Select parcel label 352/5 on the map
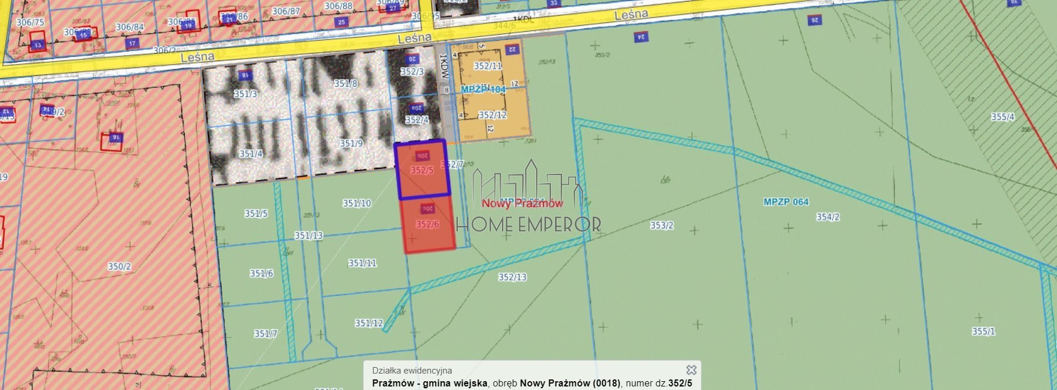This screenshot has width=1057, height=390. (422, 170)
